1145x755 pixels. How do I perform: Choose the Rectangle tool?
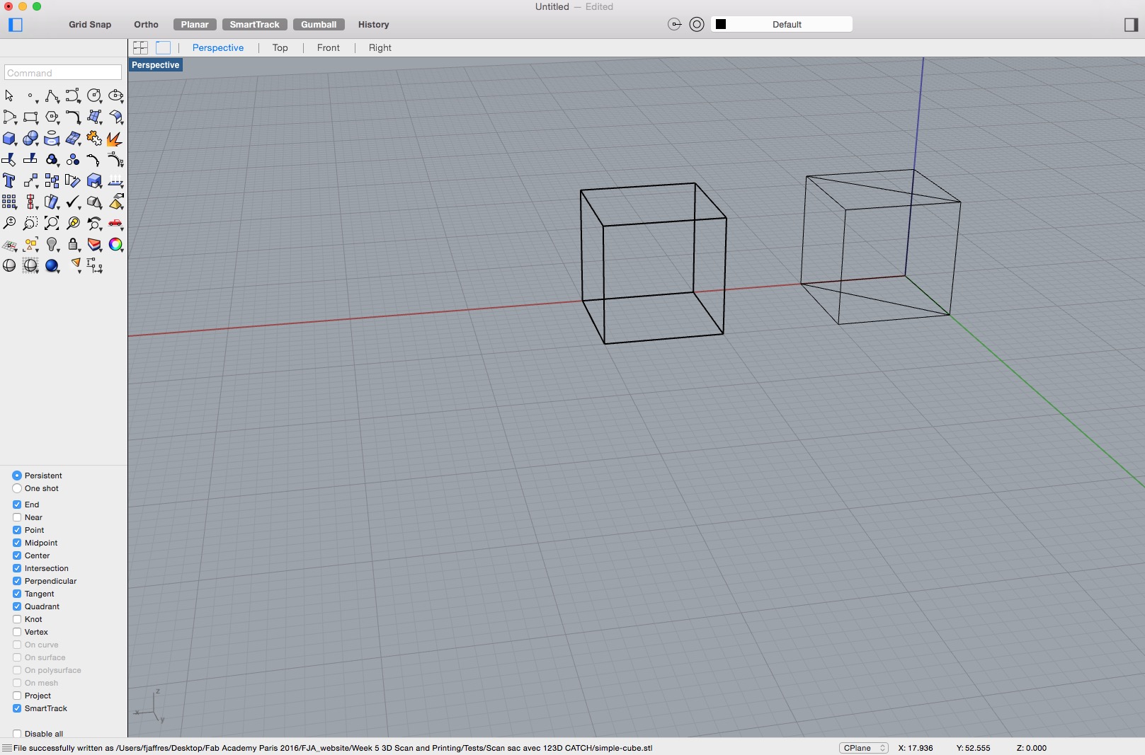pyautogui.click(x=30, y=117)
